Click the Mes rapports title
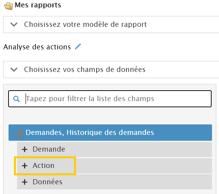 [38, 5]
